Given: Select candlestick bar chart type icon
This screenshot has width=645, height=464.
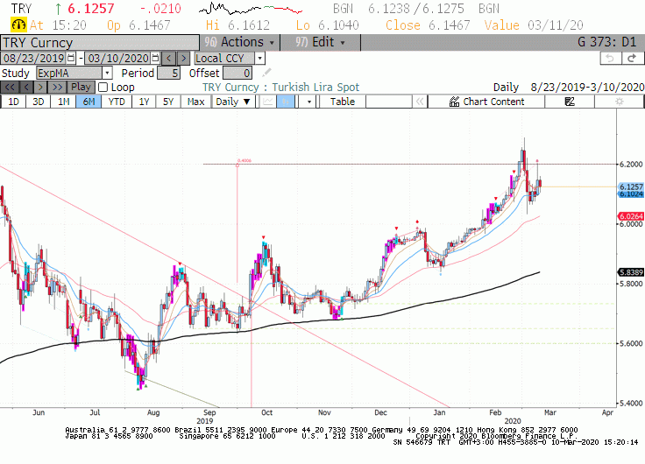Looking at the screenshot, I should (286, 102).
